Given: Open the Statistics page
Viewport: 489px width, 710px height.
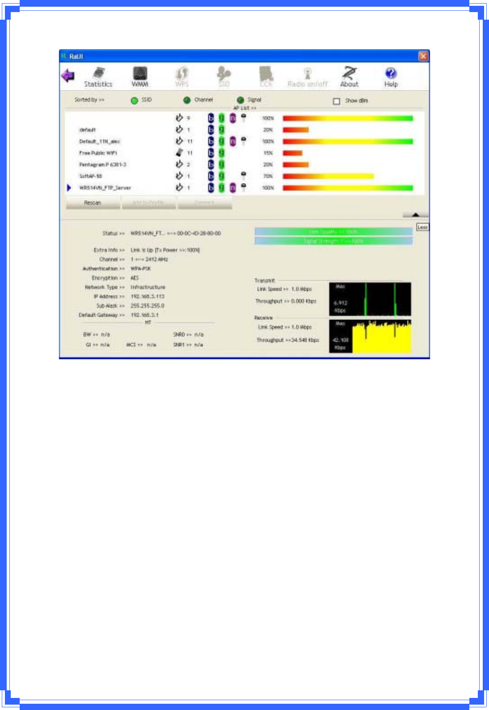Looking at the screenshot, I should tap(98, 77).
